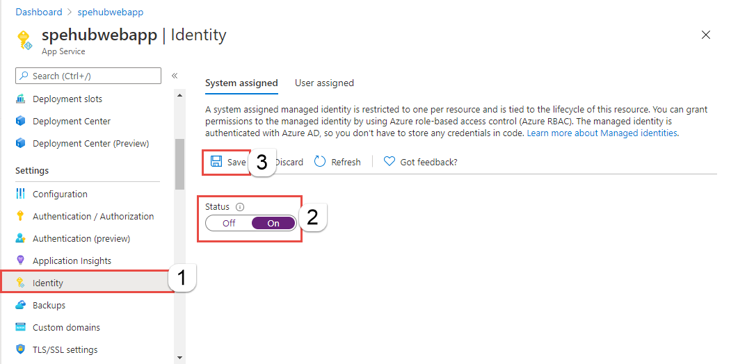Click the Status info icon
This screenshot has height=364, width=731.
point(240,207)
